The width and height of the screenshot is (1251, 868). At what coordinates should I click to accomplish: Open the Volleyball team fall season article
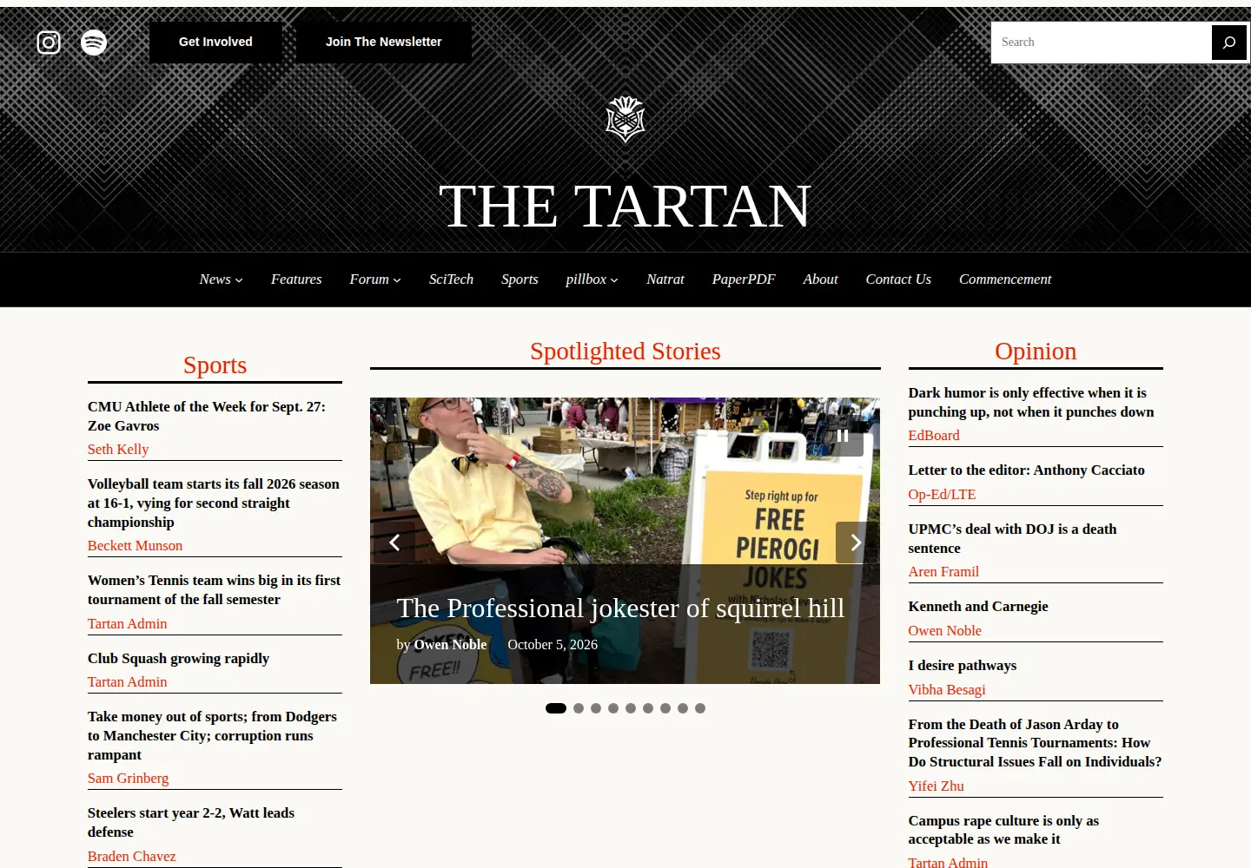coord(214,503)
